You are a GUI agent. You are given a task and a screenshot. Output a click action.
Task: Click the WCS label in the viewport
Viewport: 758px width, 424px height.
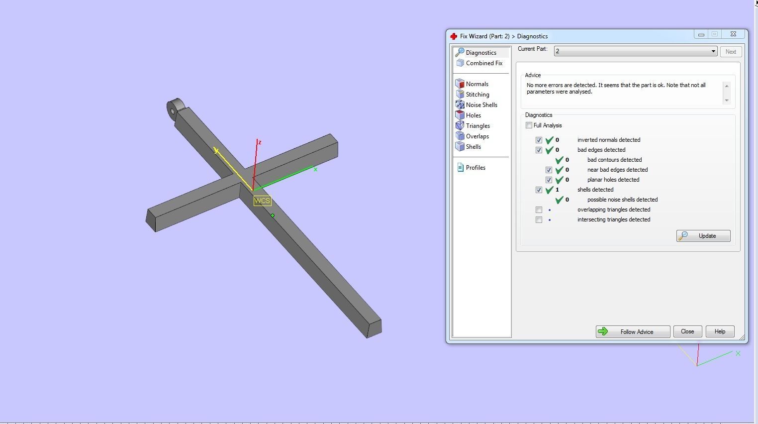pos(262,201)
